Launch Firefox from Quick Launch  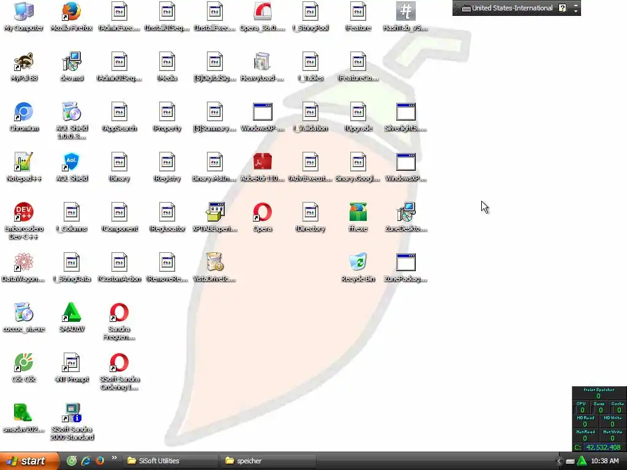(x=100, y=461)
